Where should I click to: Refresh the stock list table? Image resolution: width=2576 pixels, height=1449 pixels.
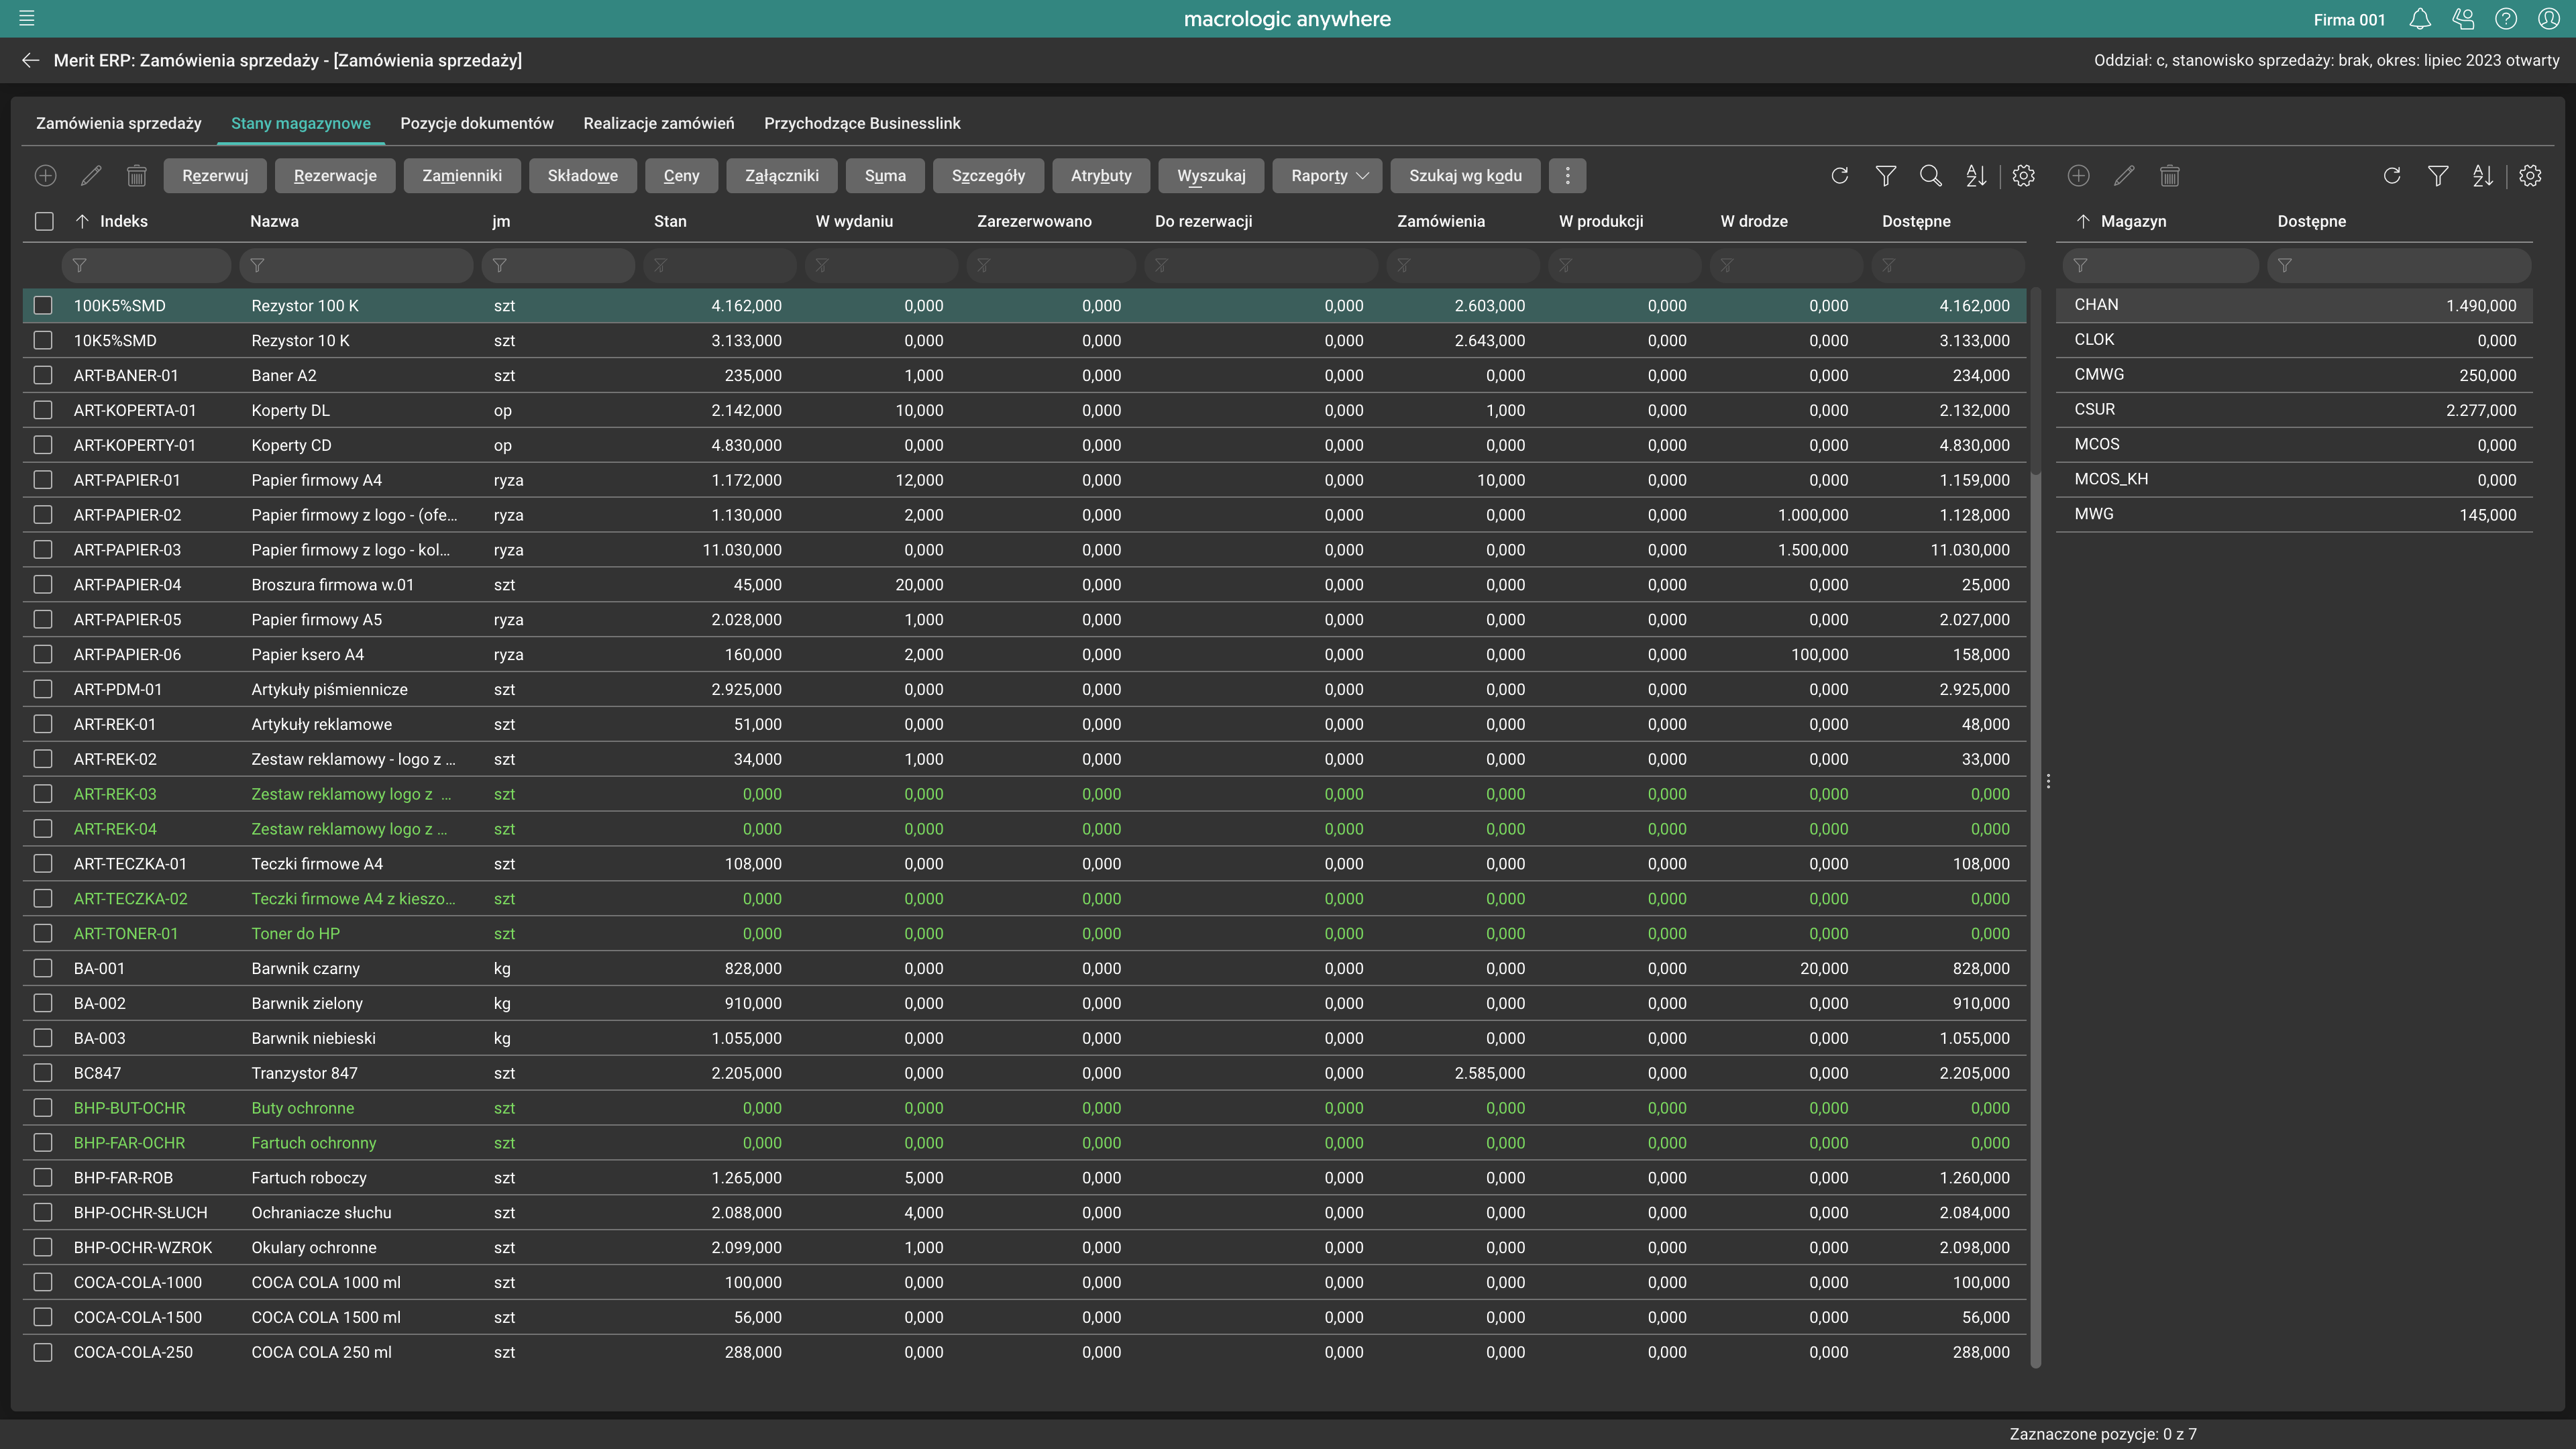[1839, 176]
